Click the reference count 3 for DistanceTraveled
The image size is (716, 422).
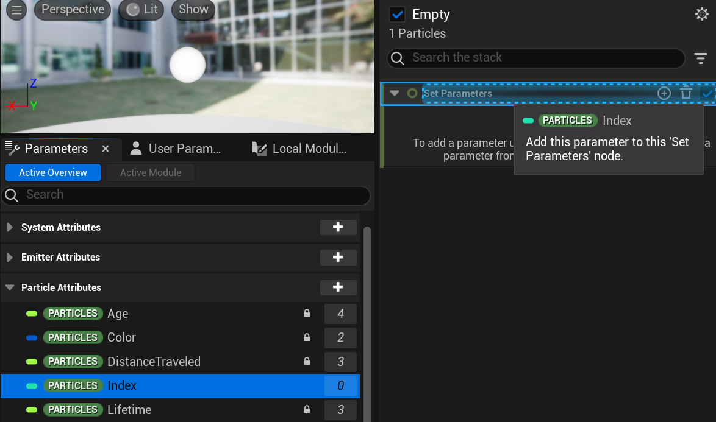click(341, 362)
